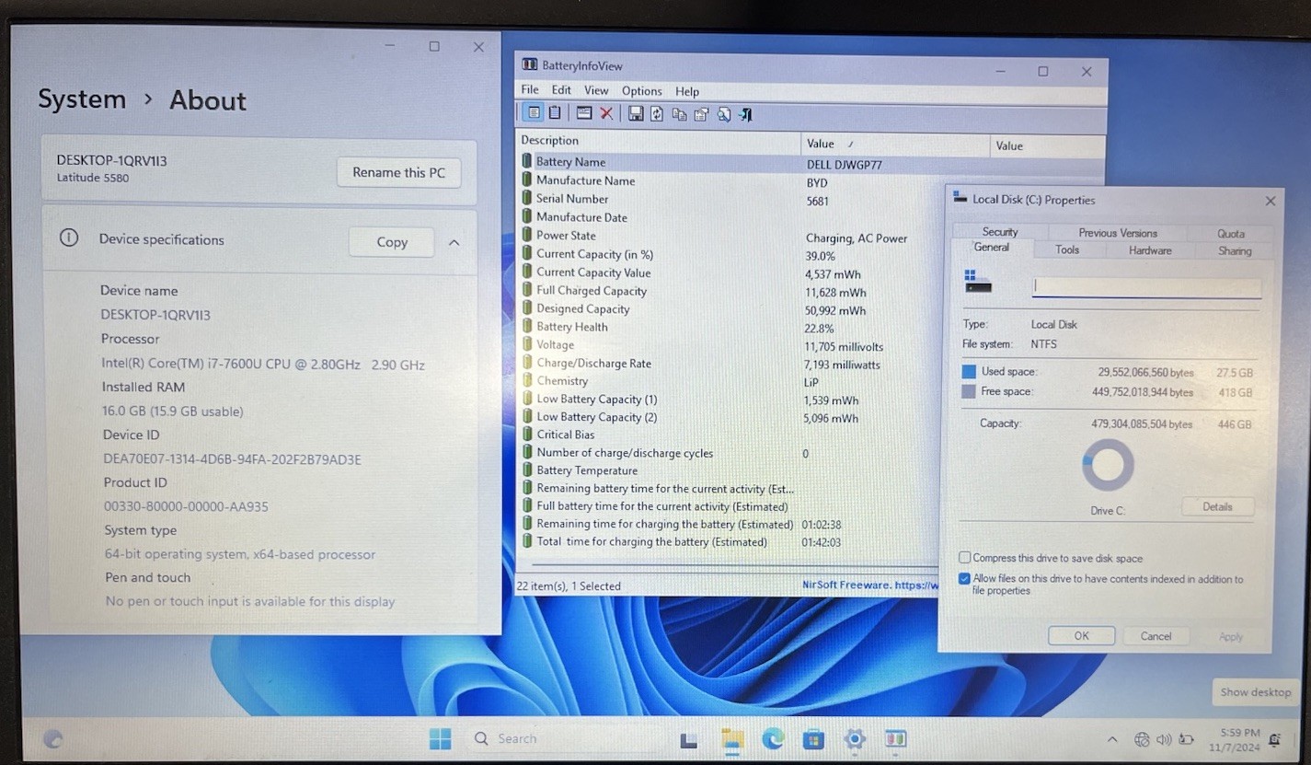Open the Help menu in BatteryInfoView

coord(687,91)
